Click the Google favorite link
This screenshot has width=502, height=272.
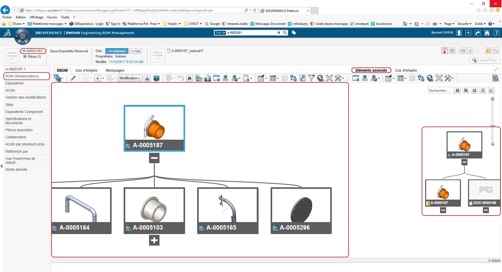point(212,24)
